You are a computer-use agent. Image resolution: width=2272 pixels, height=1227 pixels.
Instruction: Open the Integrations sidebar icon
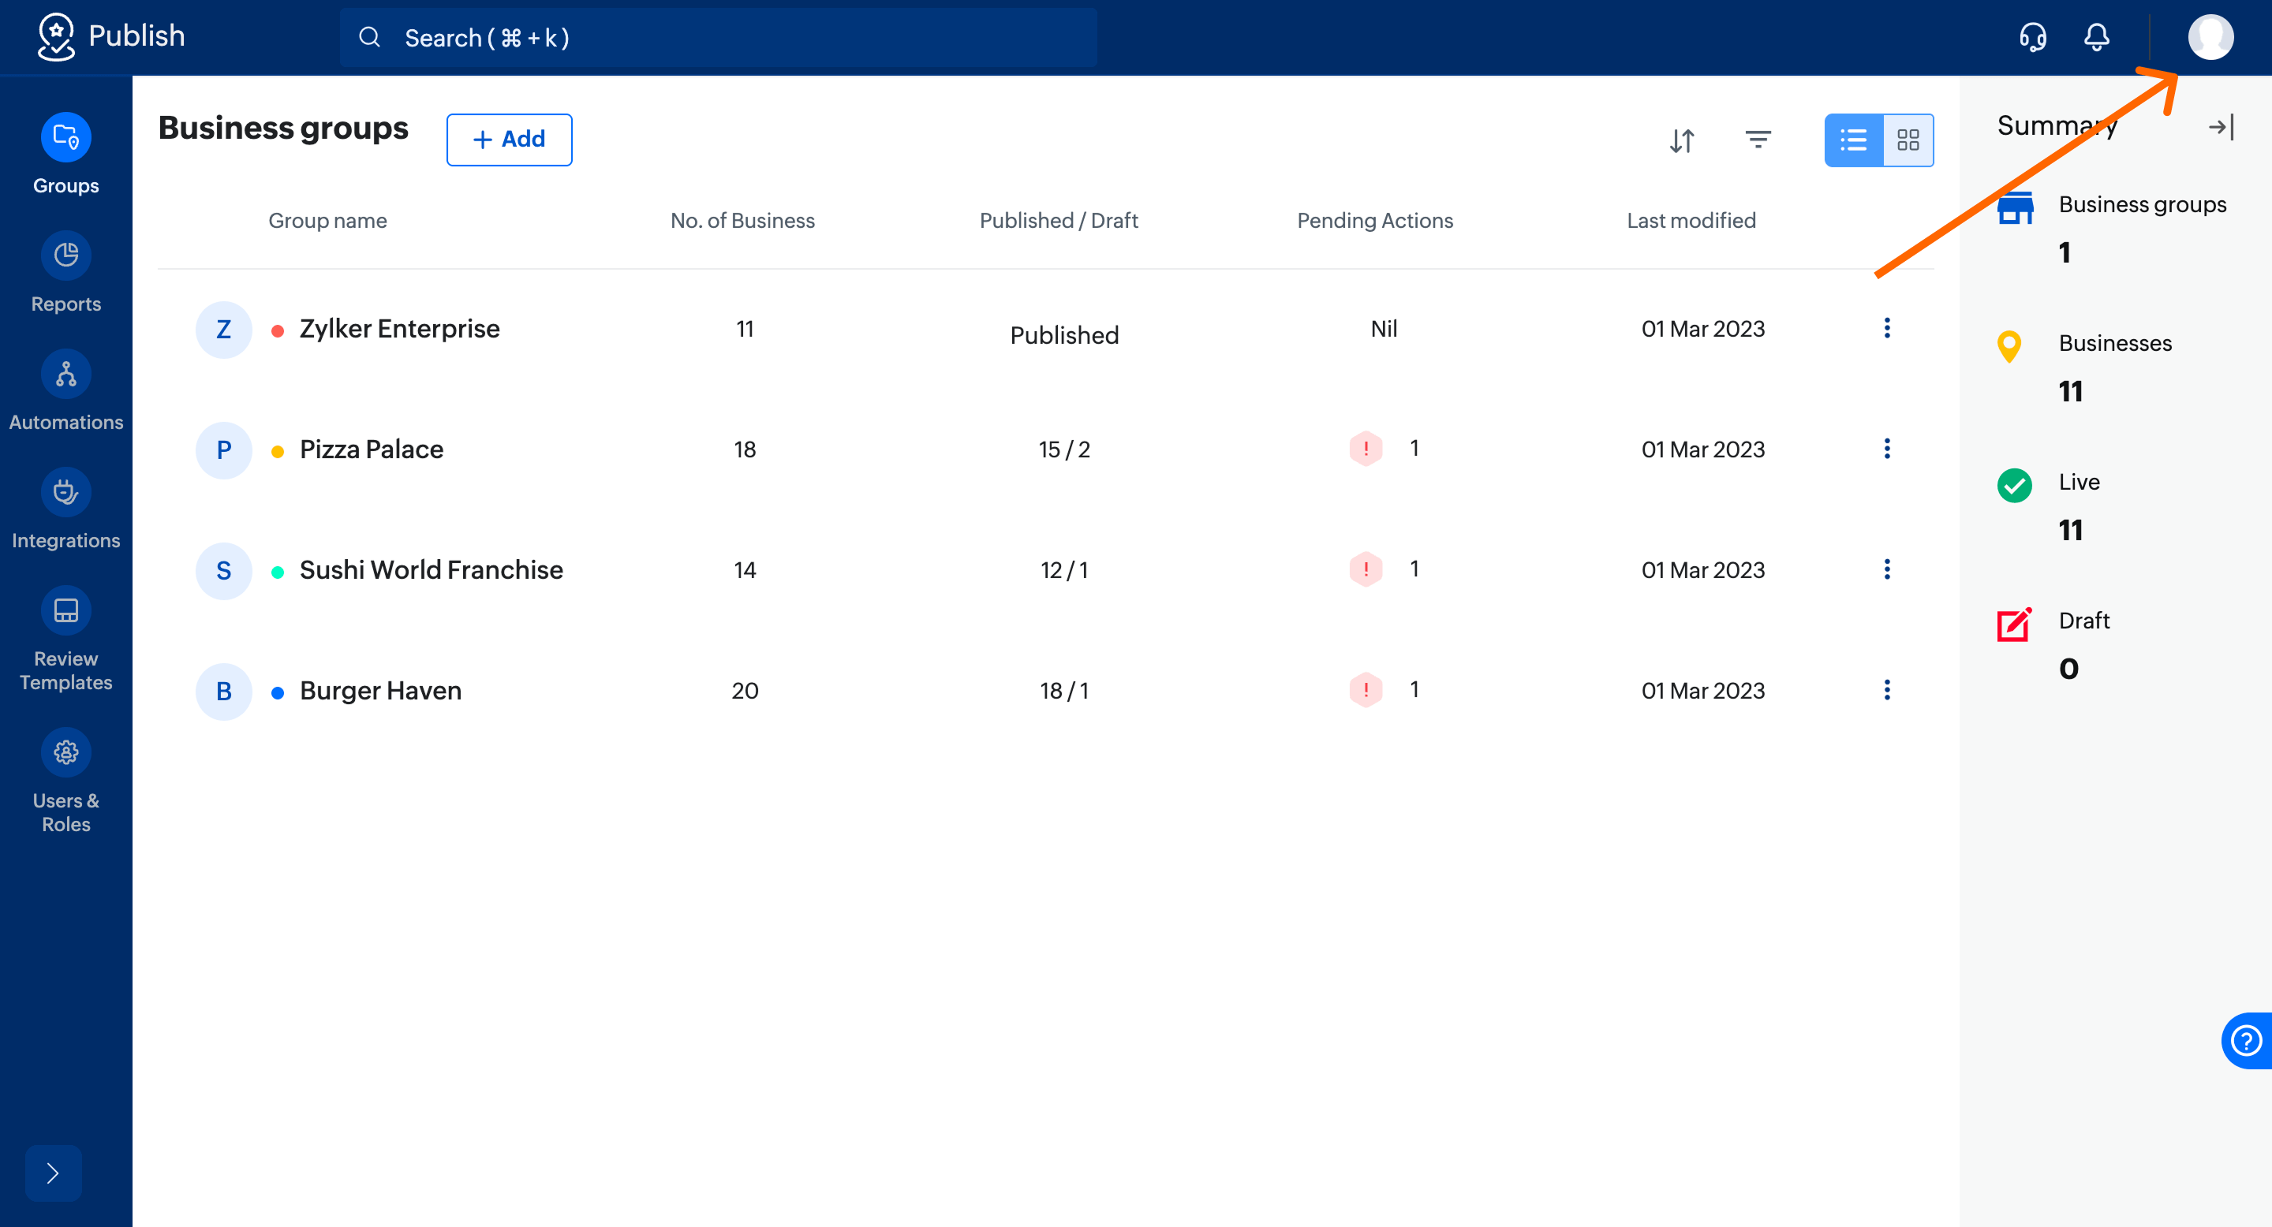pyautogui.click(x=66, y=492)
